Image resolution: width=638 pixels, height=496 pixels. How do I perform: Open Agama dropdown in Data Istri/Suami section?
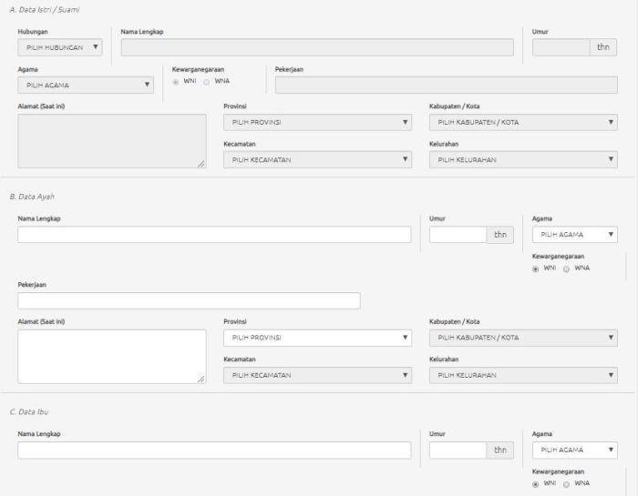(x=86, y=86)
